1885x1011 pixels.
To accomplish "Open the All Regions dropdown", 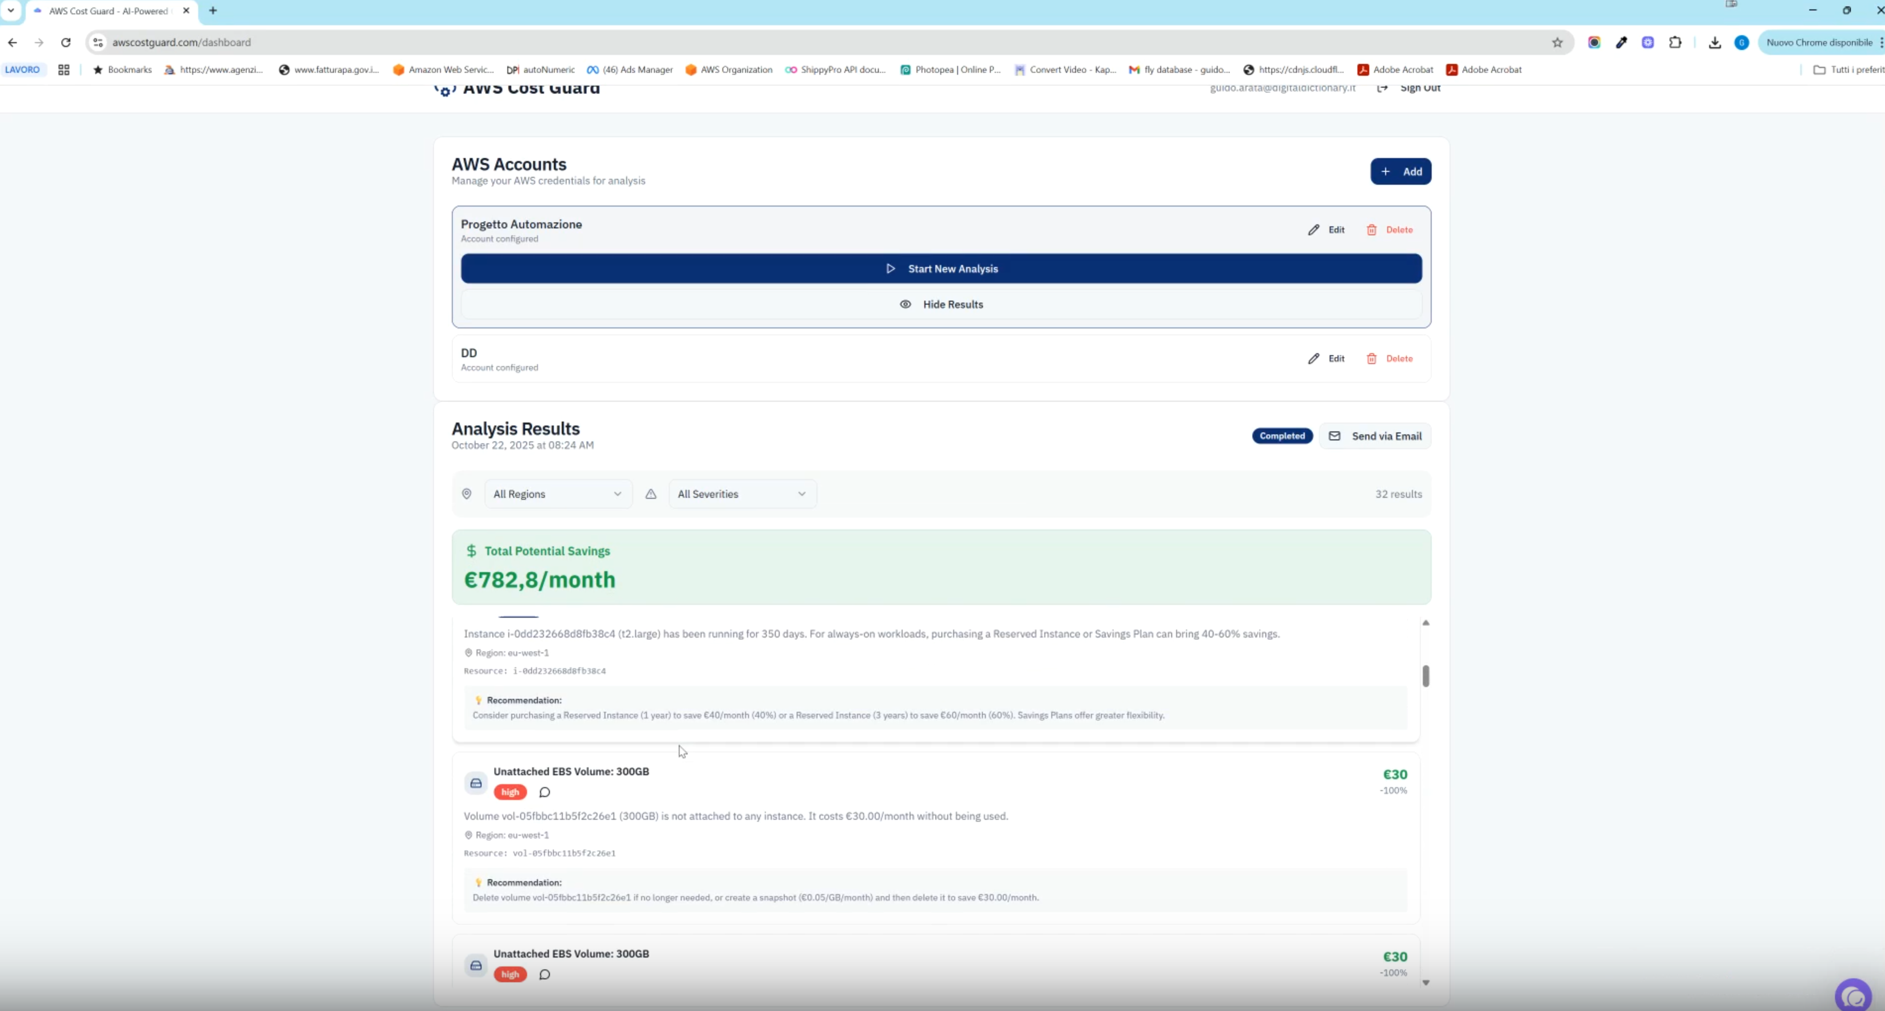I will (558, 494).
